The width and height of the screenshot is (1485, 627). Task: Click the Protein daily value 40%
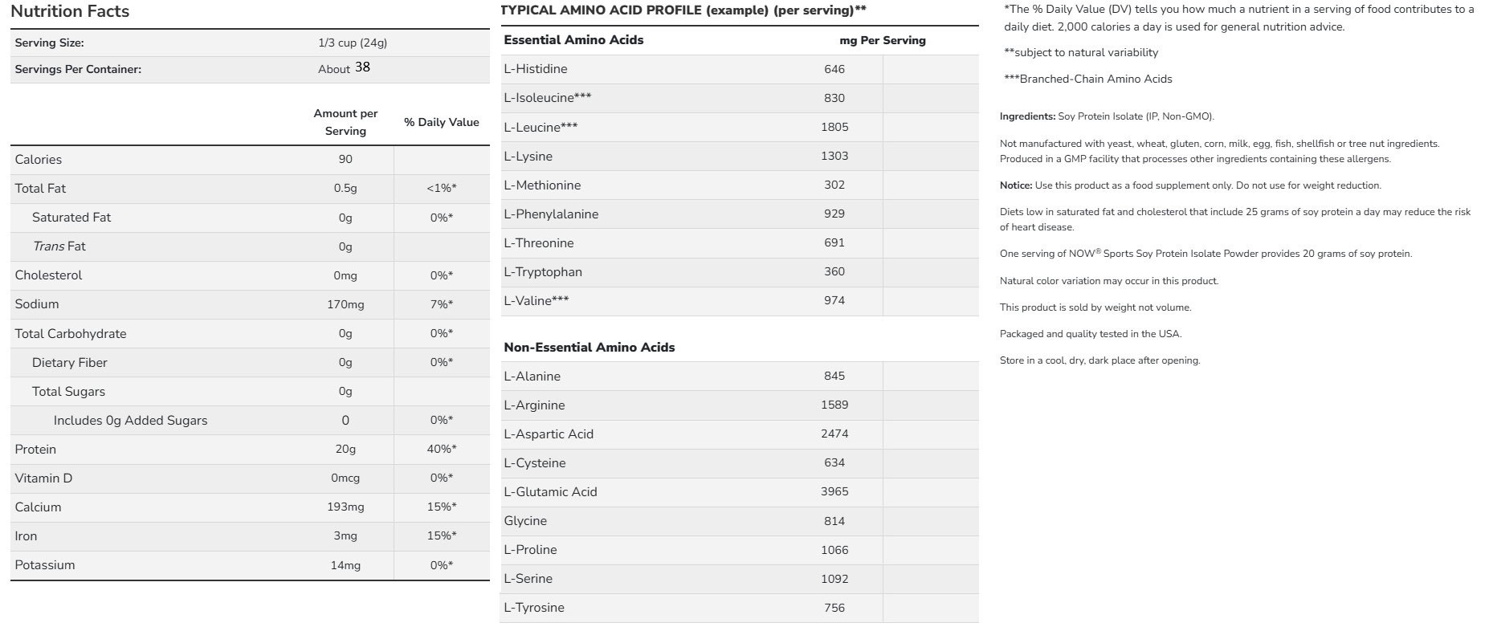441,450
